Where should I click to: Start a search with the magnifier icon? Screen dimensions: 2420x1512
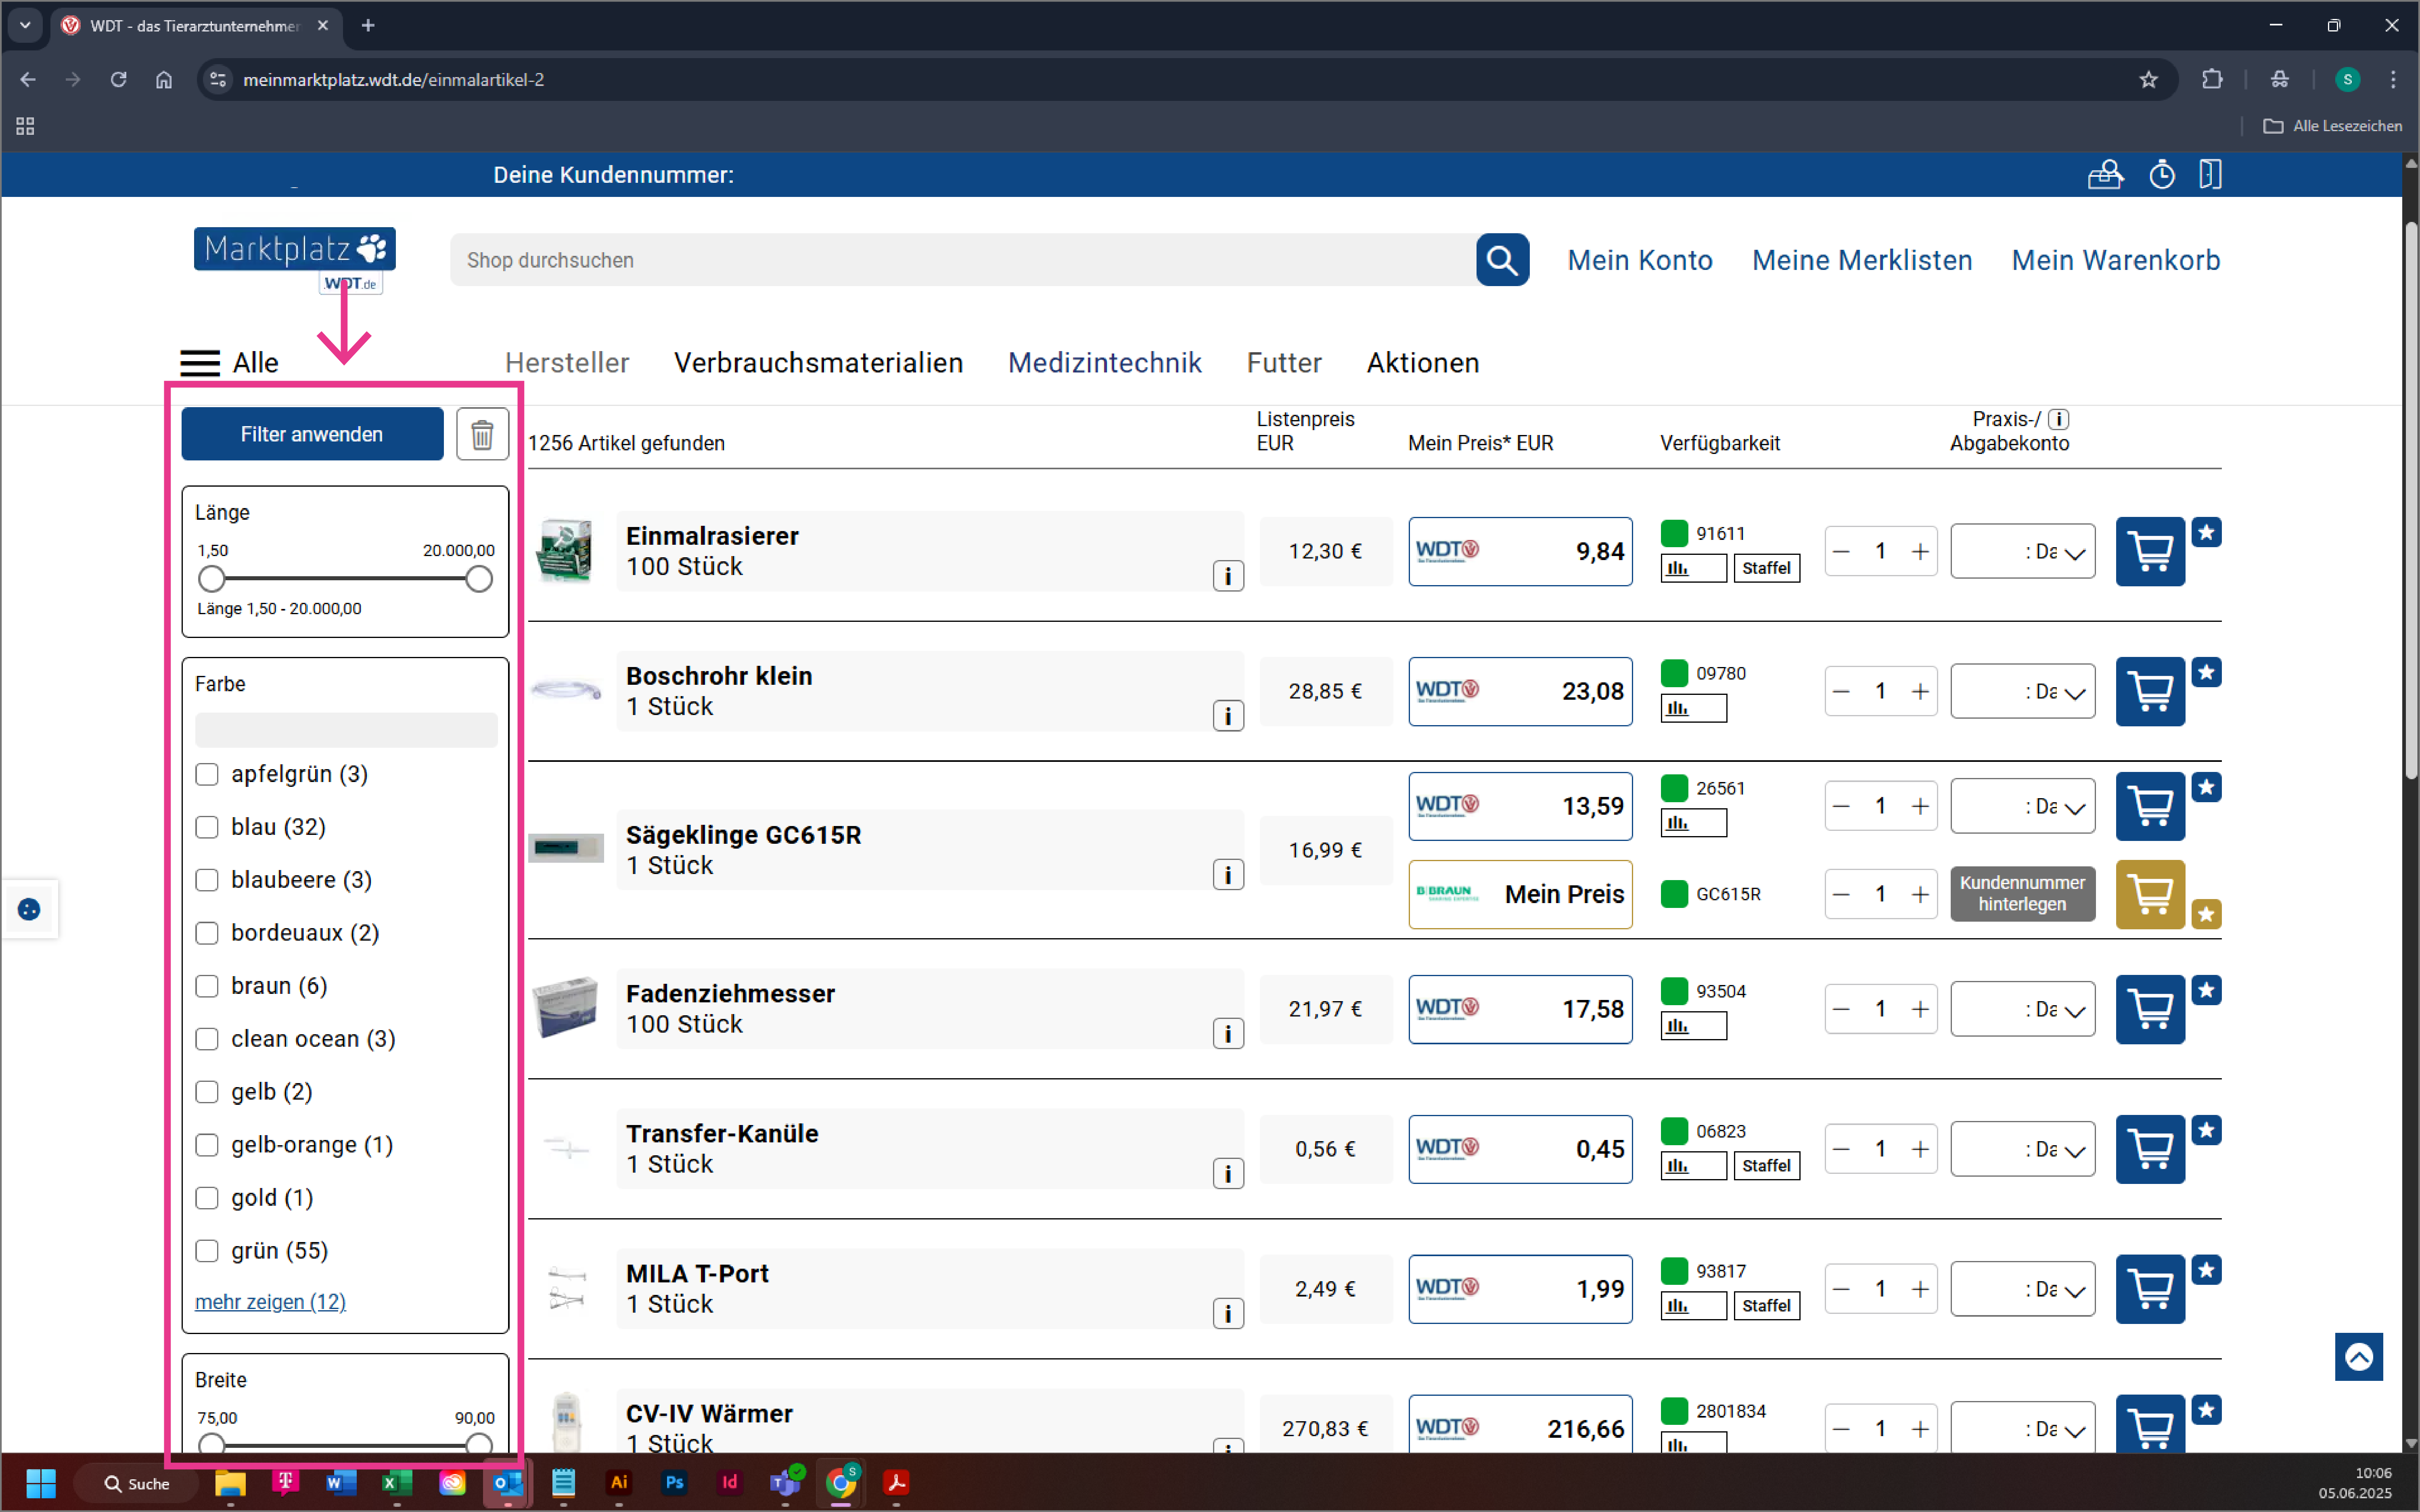[1502, 260]
